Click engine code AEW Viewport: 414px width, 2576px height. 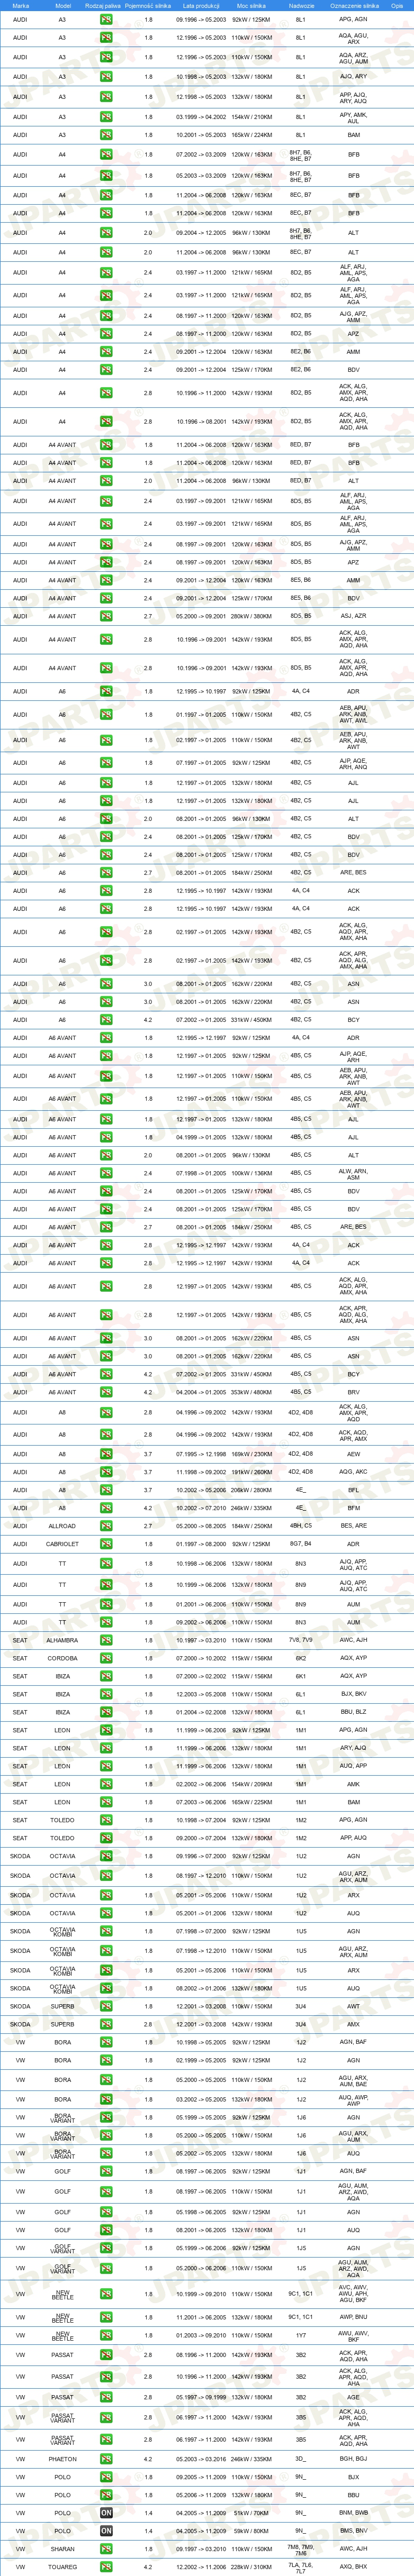click(x=353, y=1454)
